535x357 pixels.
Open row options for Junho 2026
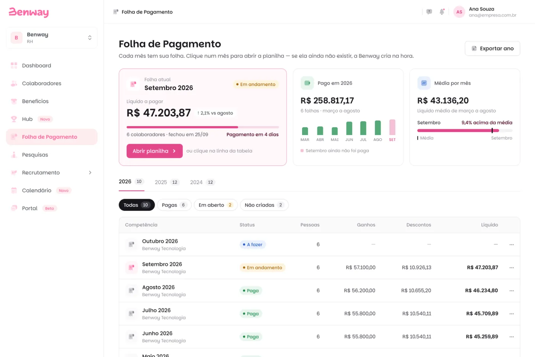tap(512, 337)
